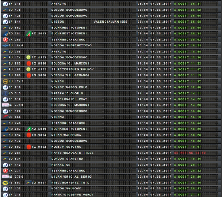Click the airline logo beside flight 5F 316
Image resolution: width=222 pixels, height=197 pixels.
point(5,4)
